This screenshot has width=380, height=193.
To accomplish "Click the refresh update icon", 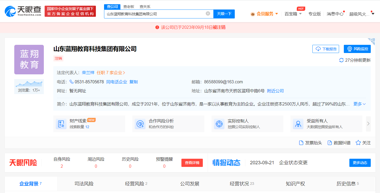I will (x=341, y=60).
